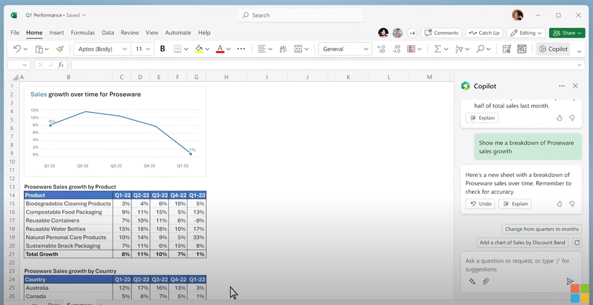The image size is (593, 305).
Task: Increase decimal places icon
Action: pos(396,49)
